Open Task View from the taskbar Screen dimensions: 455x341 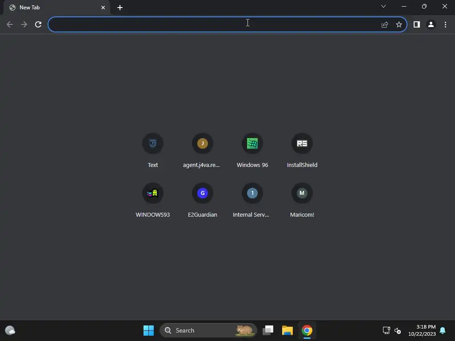tap(268, 330)
